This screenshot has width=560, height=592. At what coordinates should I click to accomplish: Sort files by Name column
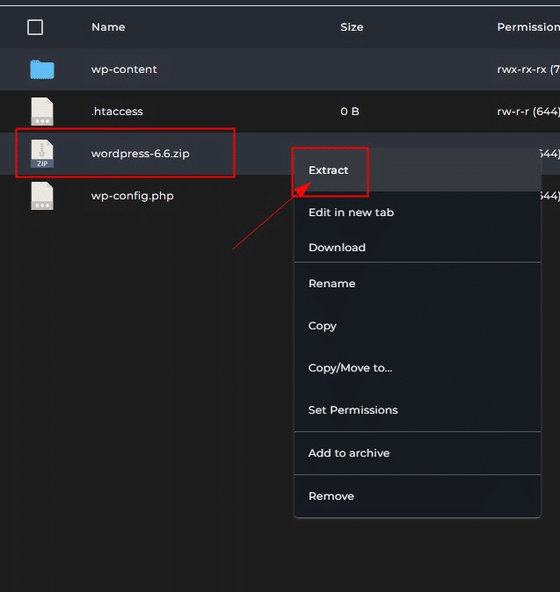pos(108,27)
